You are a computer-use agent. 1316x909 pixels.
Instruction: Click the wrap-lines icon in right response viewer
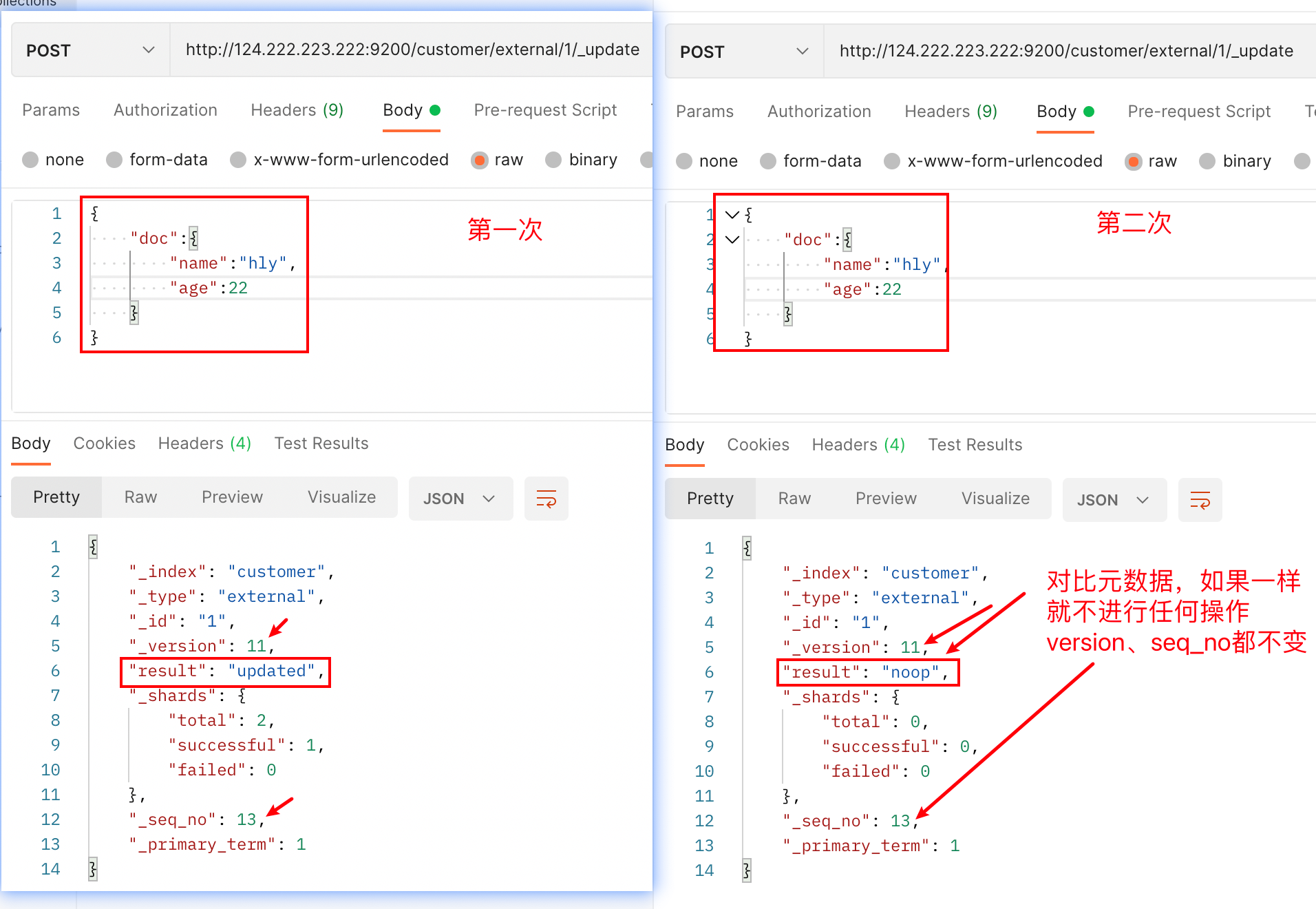click(1200, 500)
